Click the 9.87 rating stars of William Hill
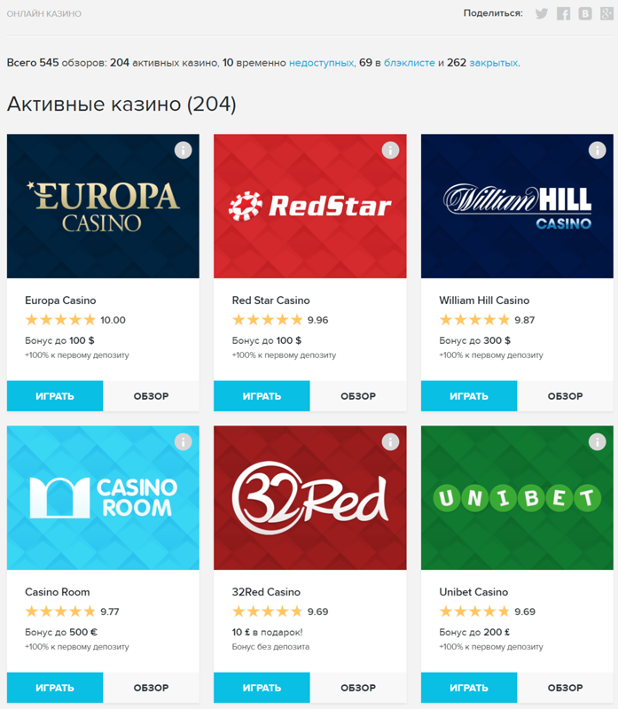 click(474, 320)
